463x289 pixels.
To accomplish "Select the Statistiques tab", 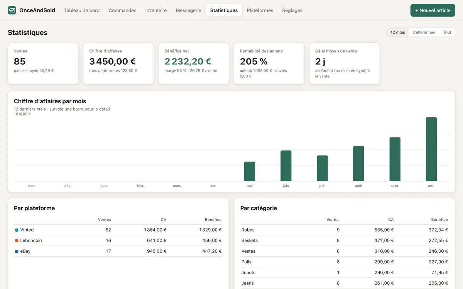I will (224, 10).
